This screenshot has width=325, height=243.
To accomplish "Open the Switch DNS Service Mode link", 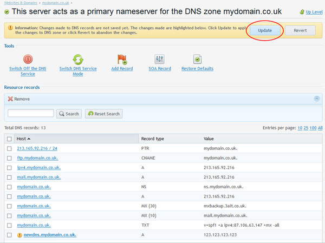I will coord(78,71).
